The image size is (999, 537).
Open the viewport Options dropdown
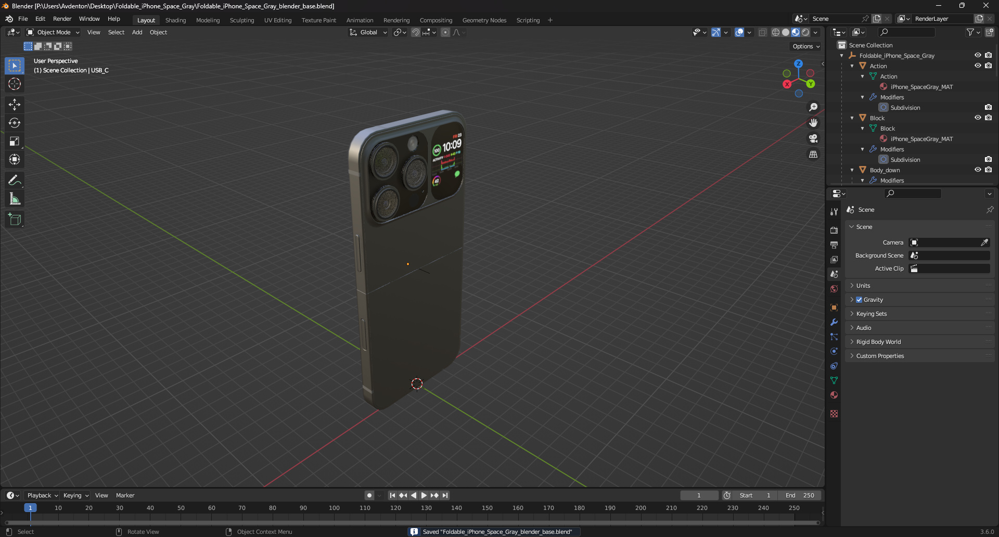coord(806,46)
